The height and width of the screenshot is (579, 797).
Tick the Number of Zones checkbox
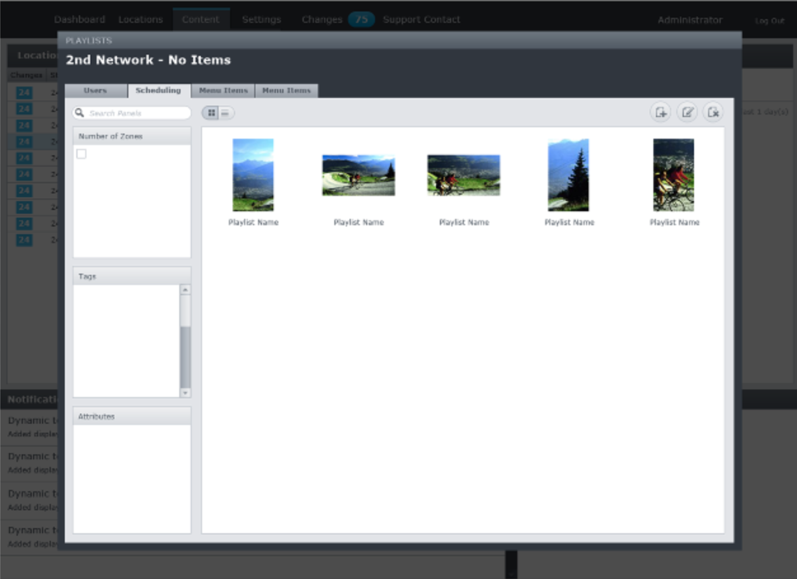tap(81, 154)
